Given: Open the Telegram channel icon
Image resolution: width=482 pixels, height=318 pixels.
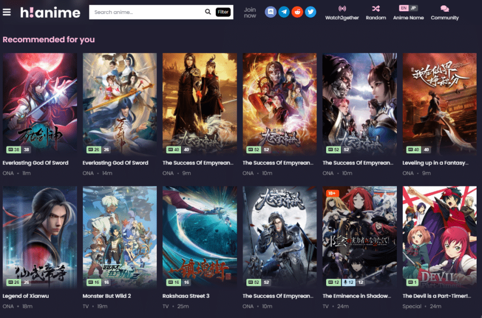Looking at the screenshot, I should pyautogui.click(x=284, y=12).
